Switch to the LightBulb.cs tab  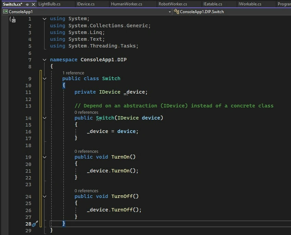pyautogui.click(x=49, y=4)
